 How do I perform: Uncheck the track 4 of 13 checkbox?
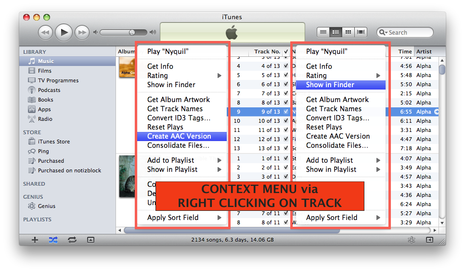[x=286, y=66]
